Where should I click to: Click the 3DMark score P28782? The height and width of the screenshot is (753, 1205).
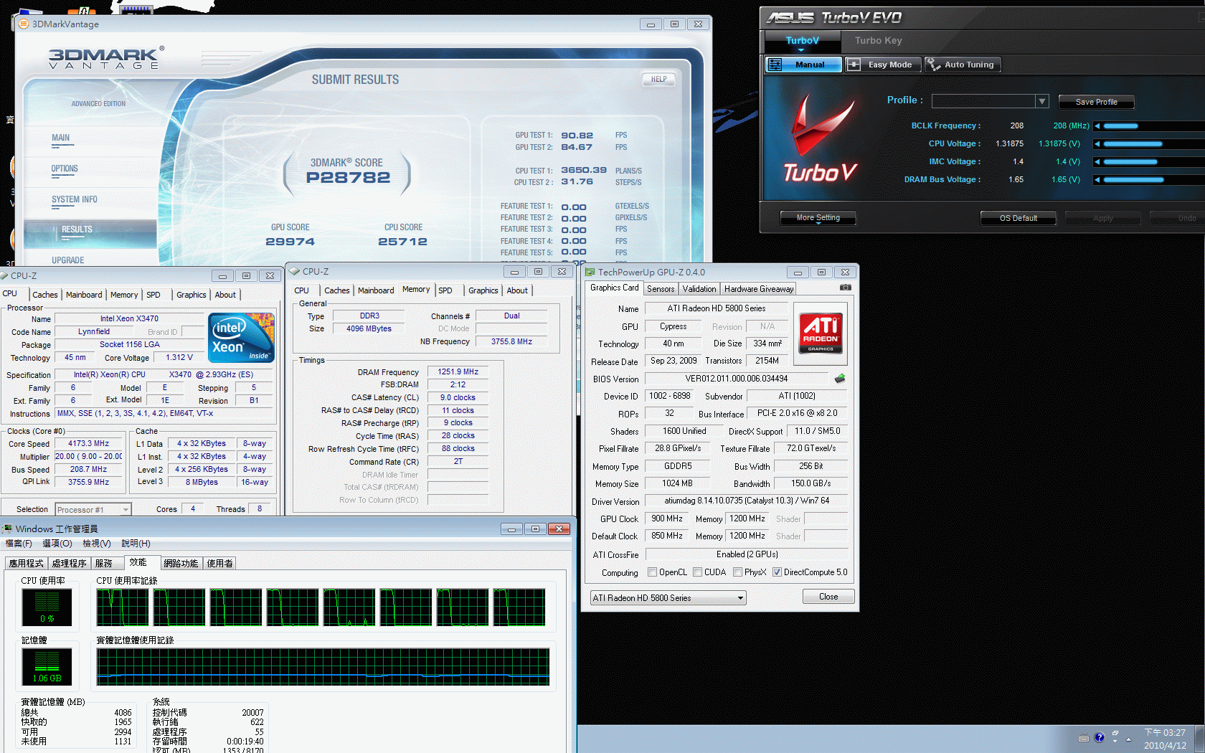tap(348, 178)
